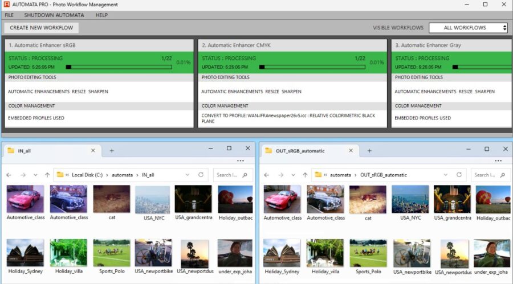Select the USA_NYC thumbnail in IN_all
Image resolution: width=513 pixels, height=284 pixels.
(x=153, y=200)
